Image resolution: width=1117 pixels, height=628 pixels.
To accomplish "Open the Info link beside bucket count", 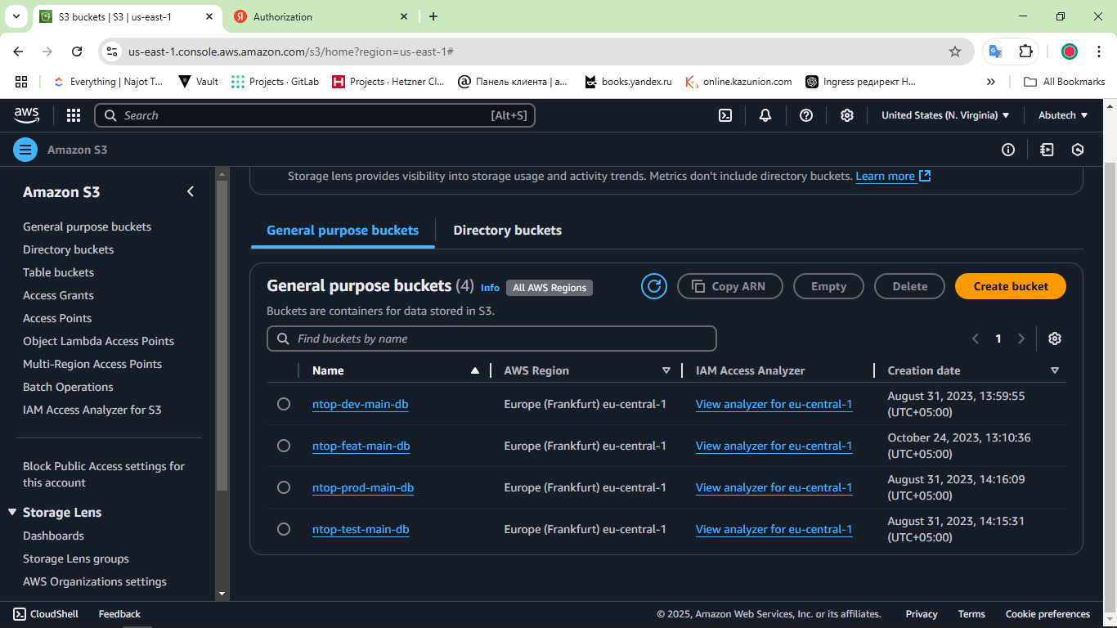I will click(490, 288).
